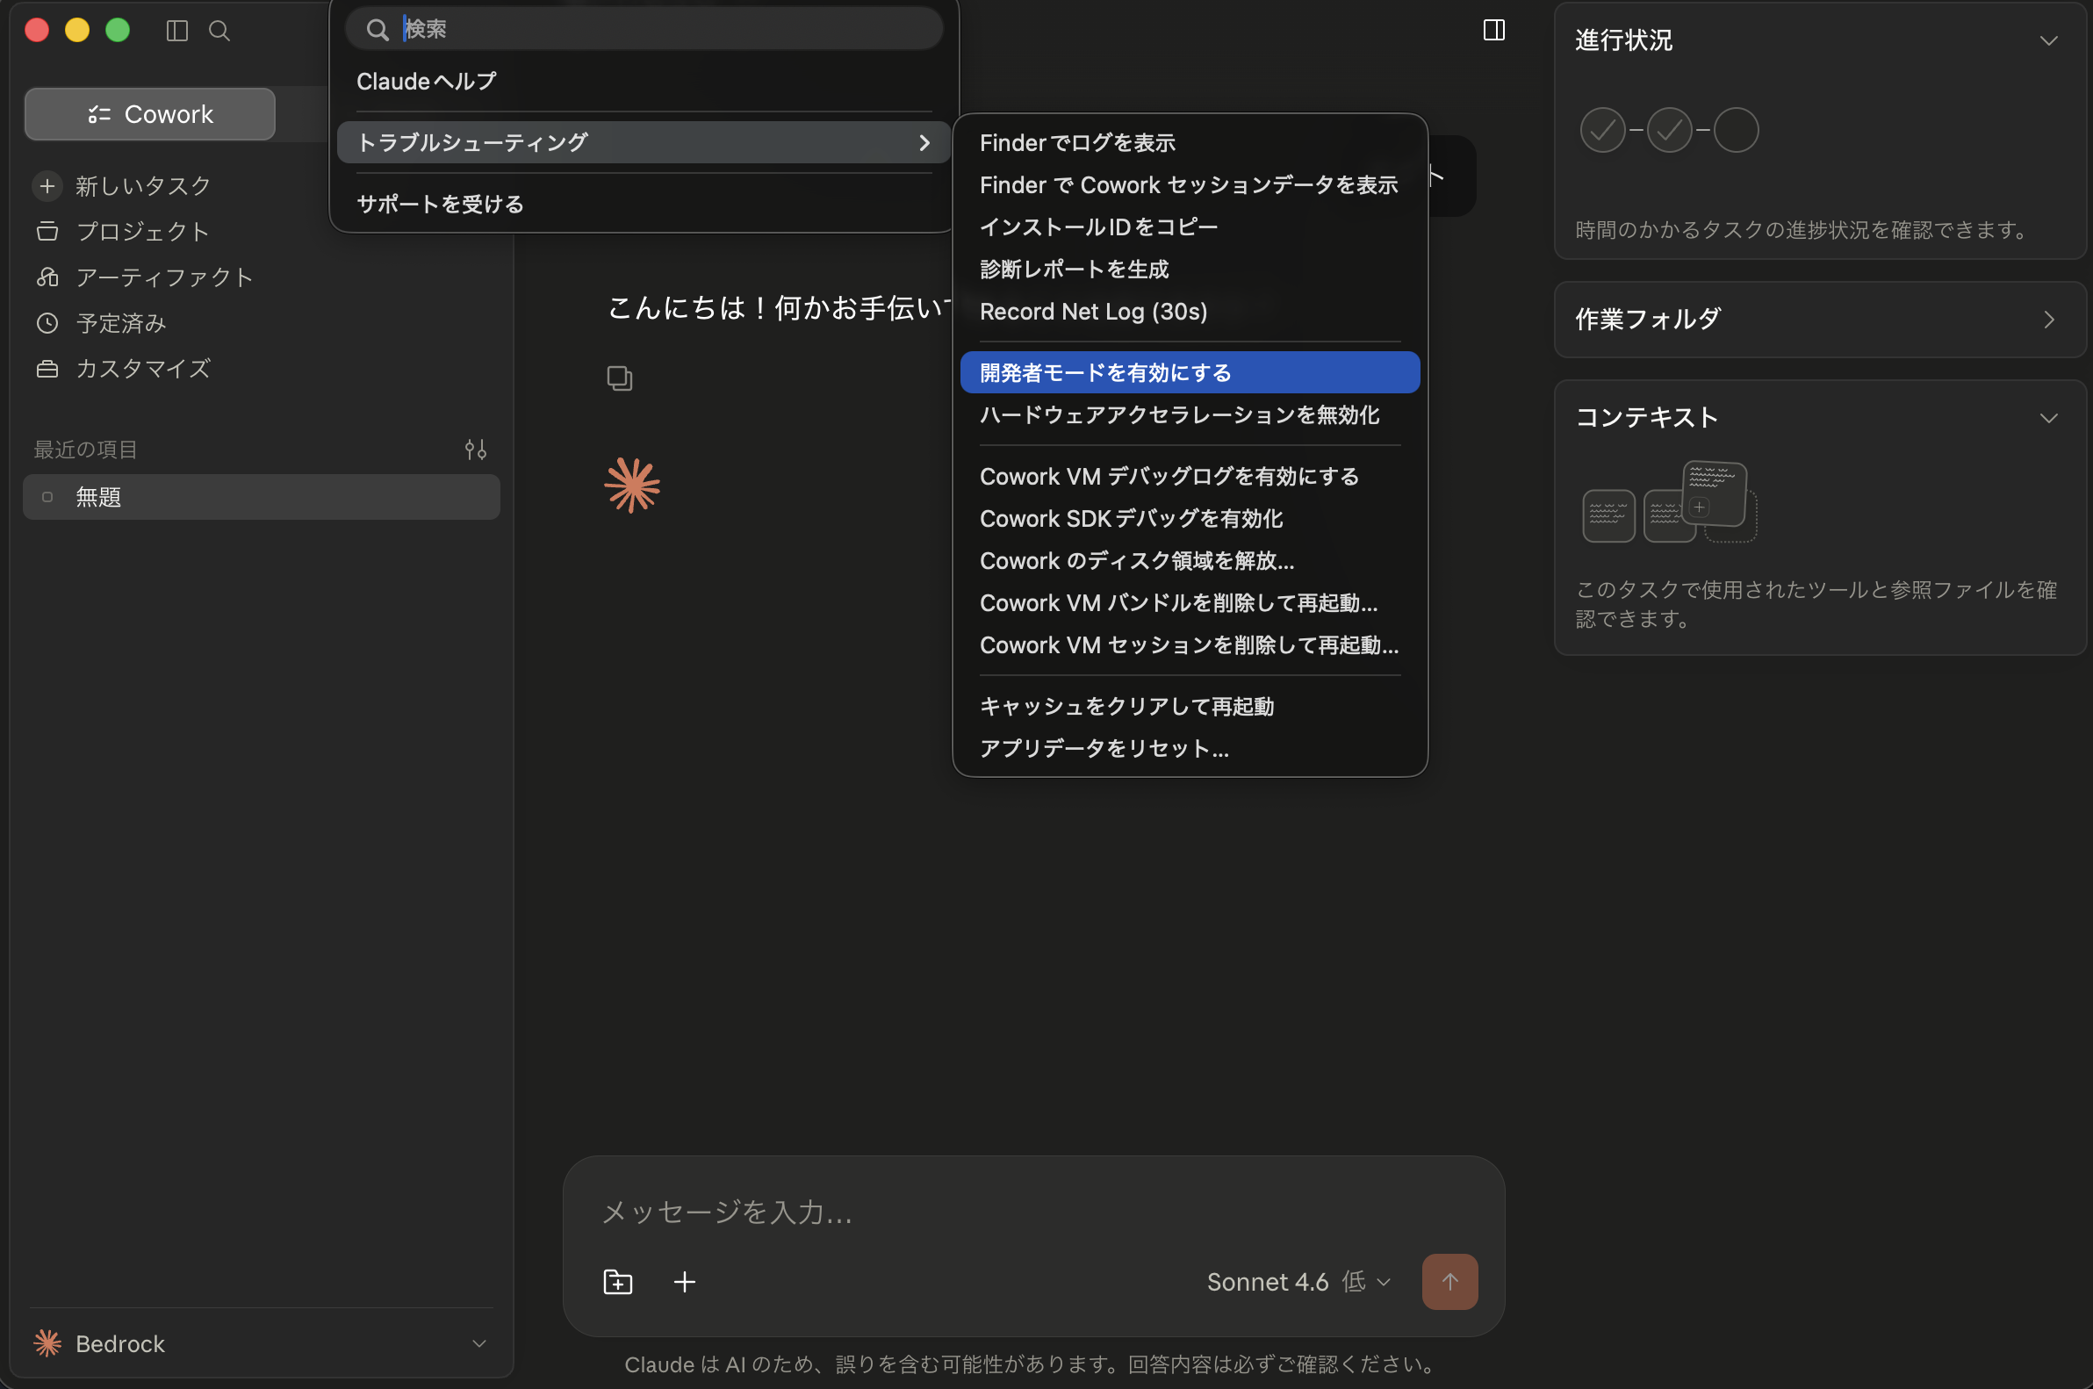Viewport: 2093px width, 1389px height.
Task: Expand the 作業フォルダ panel chevron
Action: click(2048, 320)
